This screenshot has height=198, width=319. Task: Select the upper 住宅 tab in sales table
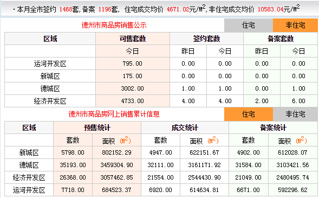pyautogui.click(x=249, y=25)
